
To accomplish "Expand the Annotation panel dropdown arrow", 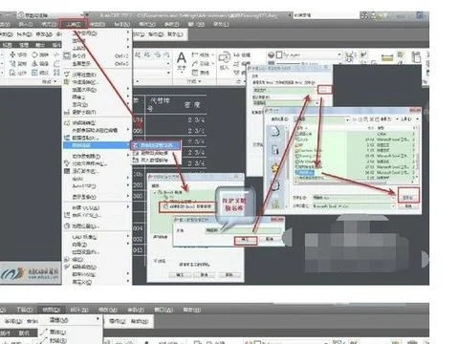I will pos(200,81).
